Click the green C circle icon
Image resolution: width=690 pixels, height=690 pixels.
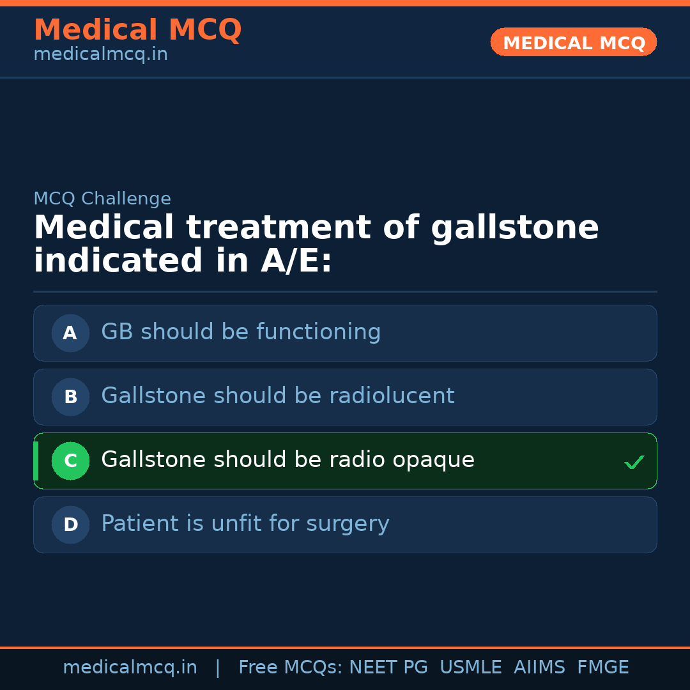click(x=70, y=461)
